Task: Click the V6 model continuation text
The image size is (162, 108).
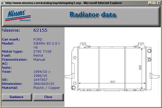Action: (35, 48)
